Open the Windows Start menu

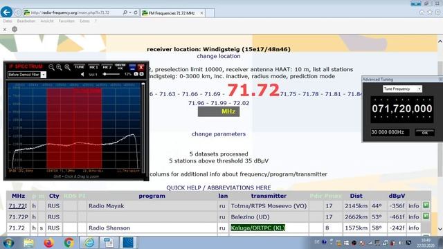point(8,243)
